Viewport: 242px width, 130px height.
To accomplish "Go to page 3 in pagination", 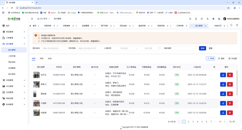I will pyautogui.click(x=193, y=122).
